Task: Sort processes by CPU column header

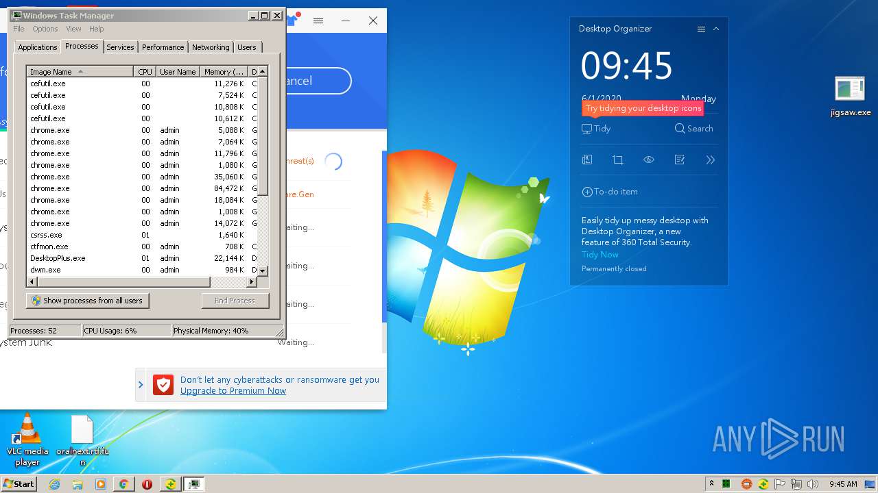Action: click(145, 72)
